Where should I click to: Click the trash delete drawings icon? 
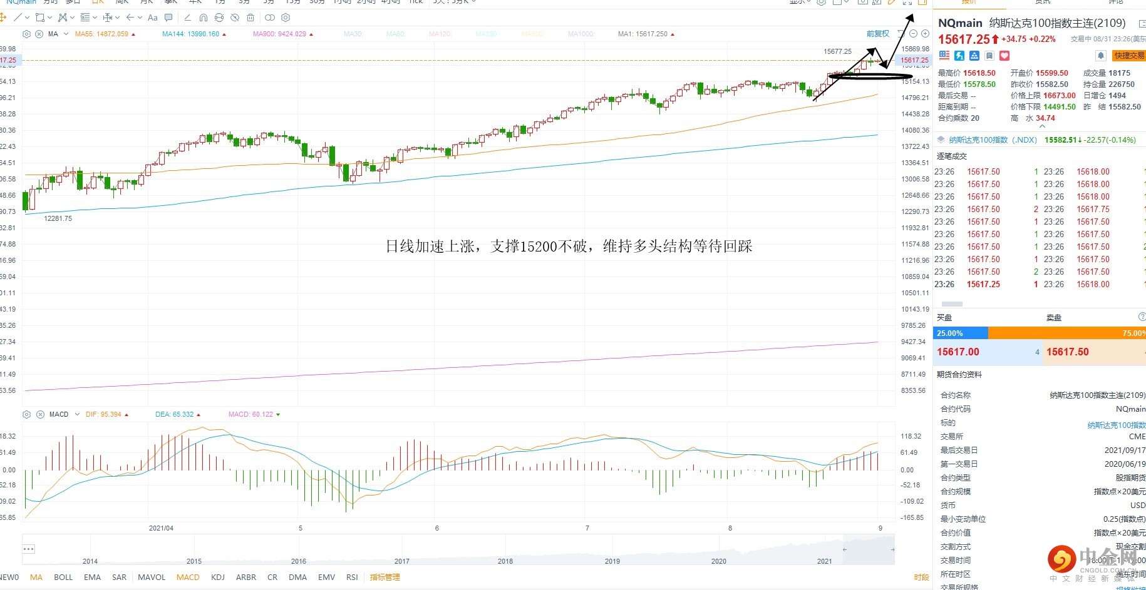pyautogui.click(x=250, y=18)
